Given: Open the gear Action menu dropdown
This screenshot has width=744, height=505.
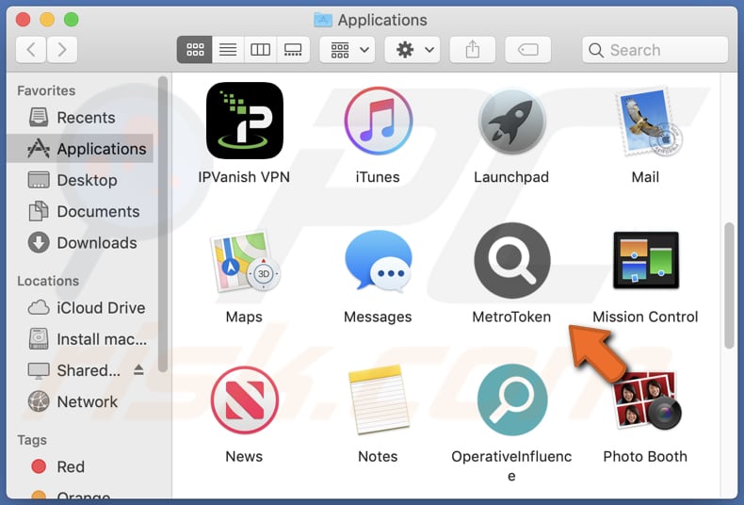Looking at the screenshot, I should 412,49.
